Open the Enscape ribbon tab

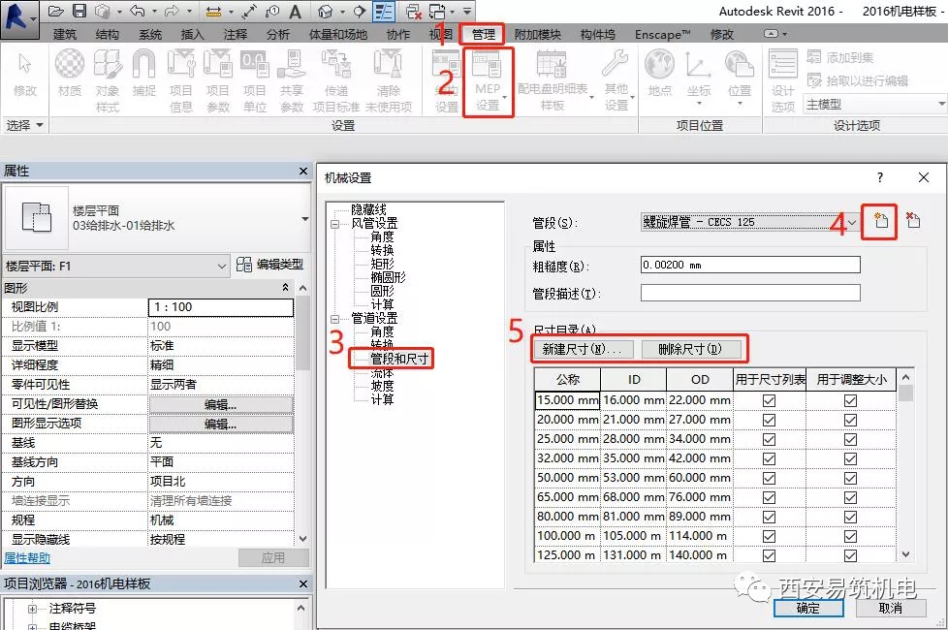coord(662,35)
